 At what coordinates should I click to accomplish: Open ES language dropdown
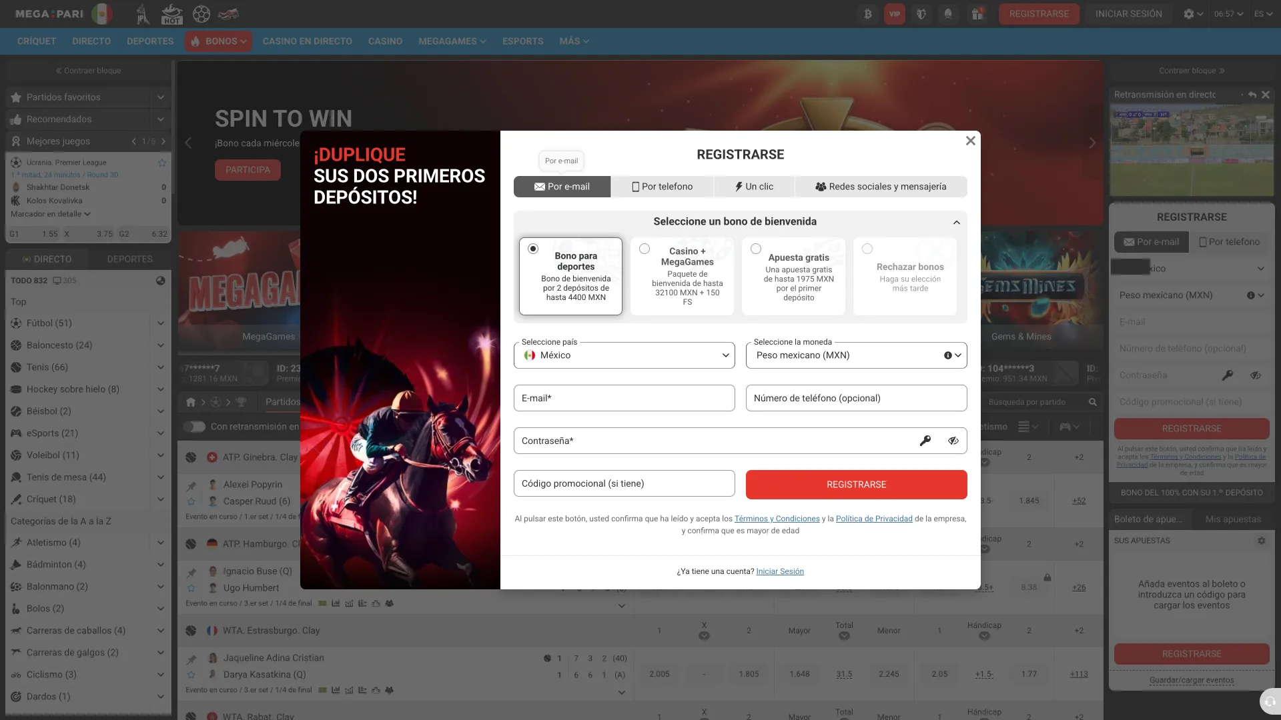tap(1263, 14)
